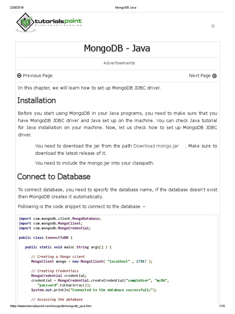Open the Download mongo.jar link
This screenshot has width=235, height=314.
pyautogui.click(x=156, y=146)
